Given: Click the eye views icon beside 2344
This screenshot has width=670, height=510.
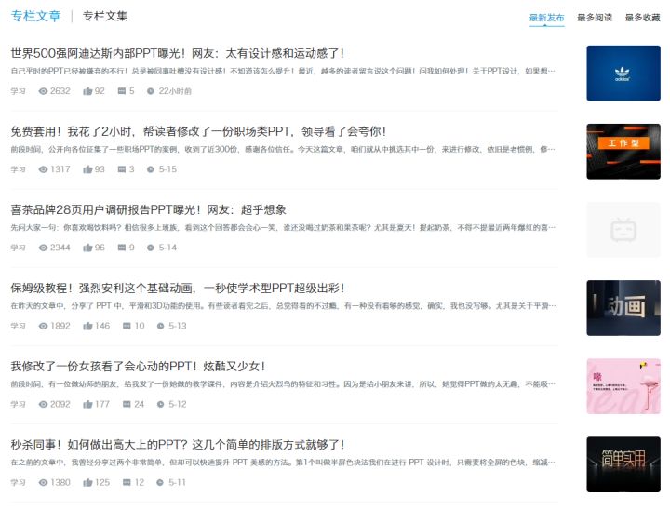Looking at the screenshot, I should pos(43,248).
